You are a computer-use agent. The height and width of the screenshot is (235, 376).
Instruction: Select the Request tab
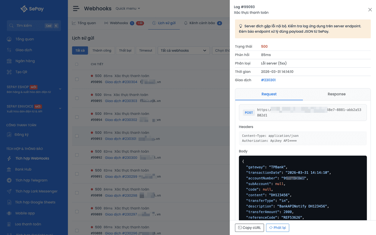point(269,94)
